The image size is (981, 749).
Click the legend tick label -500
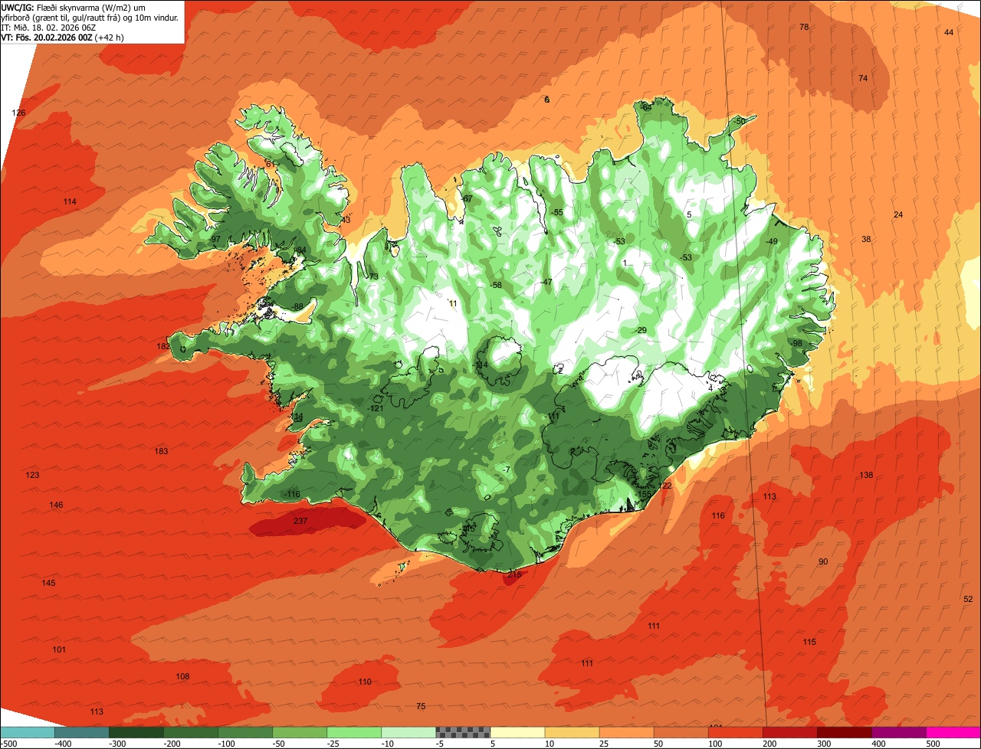[8, 744]
